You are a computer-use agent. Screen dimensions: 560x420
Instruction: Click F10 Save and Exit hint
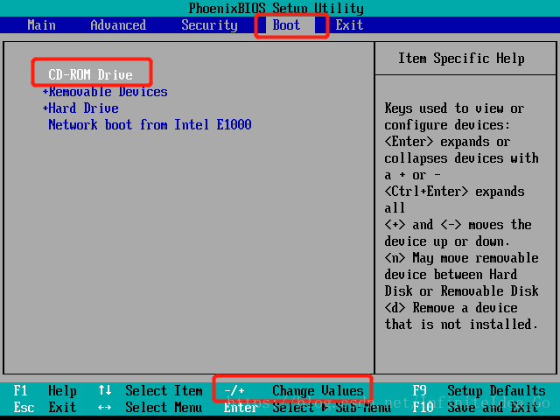(x=475, y=407)
